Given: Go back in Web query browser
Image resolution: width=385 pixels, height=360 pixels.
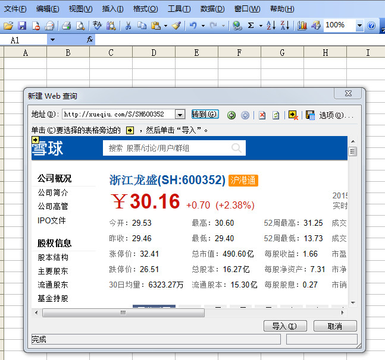Looking at the screenshot, I should (x=231, y=115).
